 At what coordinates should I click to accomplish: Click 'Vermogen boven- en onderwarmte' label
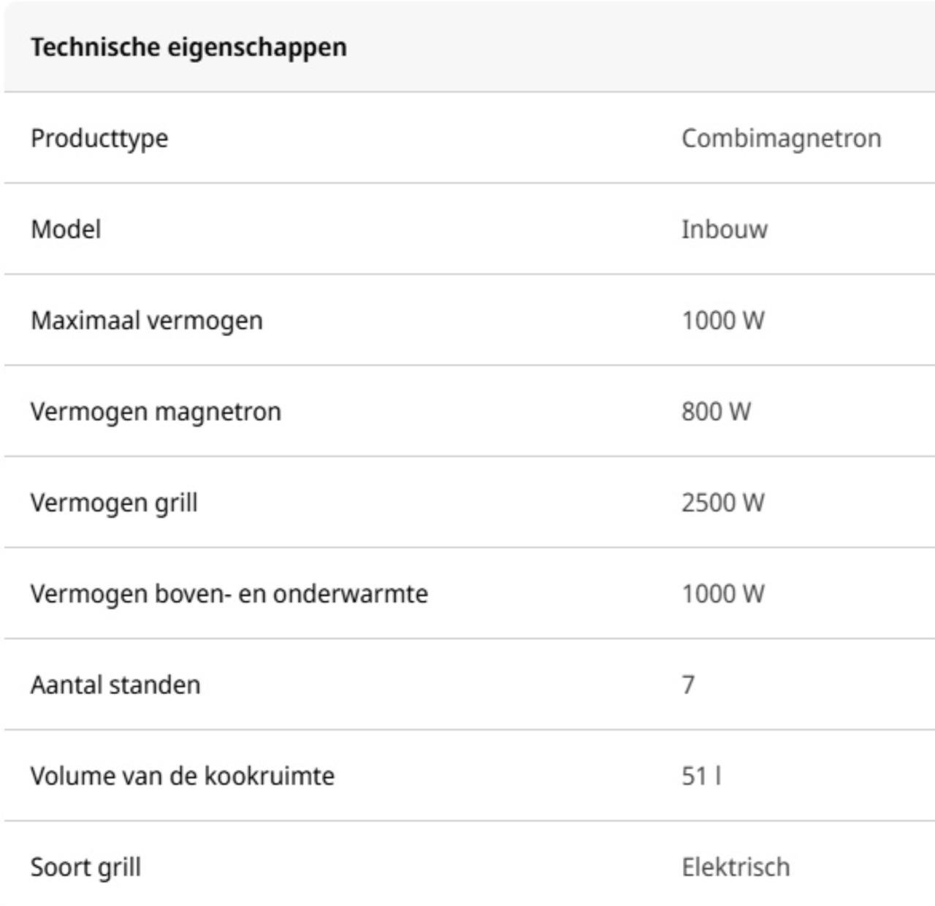click(229, 594)
